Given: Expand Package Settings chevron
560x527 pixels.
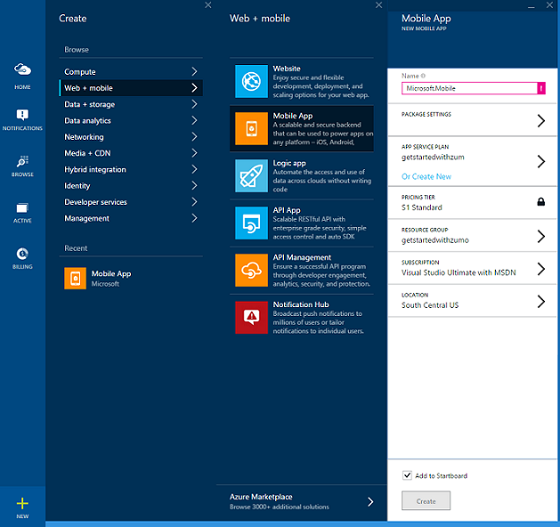Looking at the screenshot, I should pyautogui.click(x=541, y=121).
